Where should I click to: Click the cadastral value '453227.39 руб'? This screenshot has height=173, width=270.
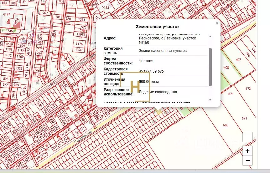point(151,71)
